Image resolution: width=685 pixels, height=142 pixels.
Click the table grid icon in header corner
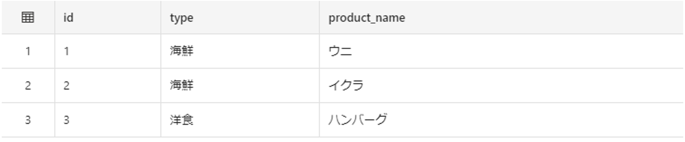(28, 17)
